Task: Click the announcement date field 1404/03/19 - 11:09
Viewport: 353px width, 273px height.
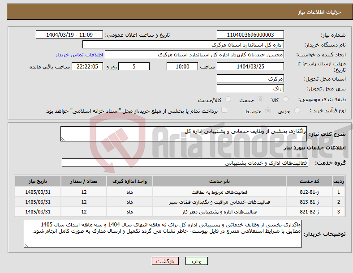Action: point(69,34)
